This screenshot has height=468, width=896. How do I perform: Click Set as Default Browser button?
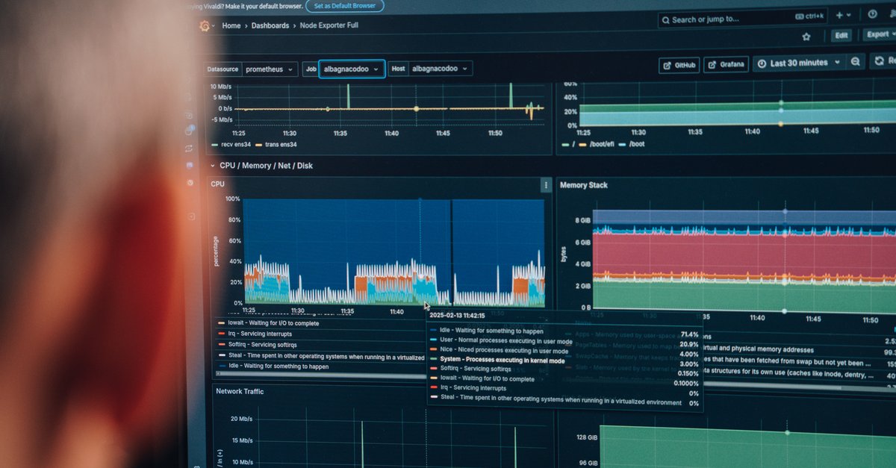coord(344,6)
